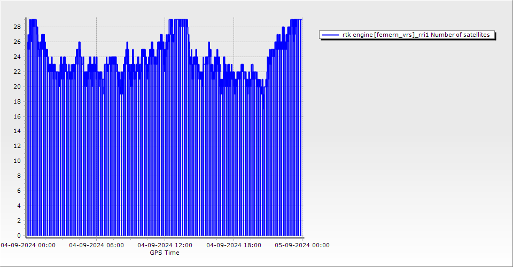Screen dimensions: 513x267
Task: Select the "GPS Time" x-axis title
Action: click(x=165, y=253)
